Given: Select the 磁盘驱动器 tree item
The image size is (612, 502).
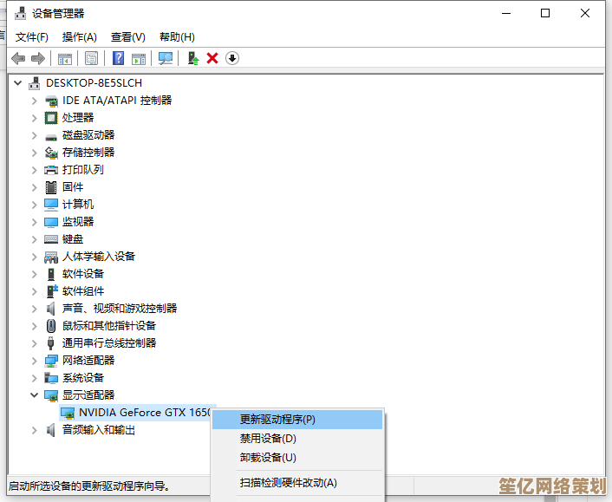Looking at the screenshot, I should (88, 135).
